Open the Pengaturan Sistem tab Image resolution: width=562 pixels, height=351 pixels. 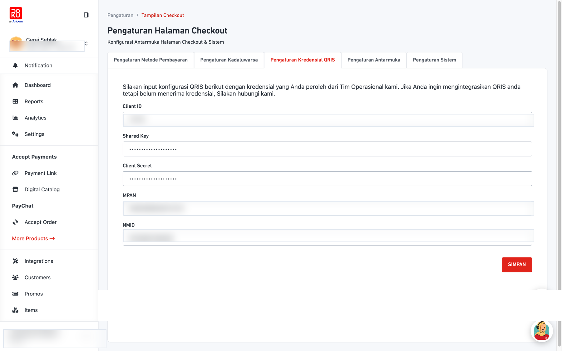tap(434, 60)
